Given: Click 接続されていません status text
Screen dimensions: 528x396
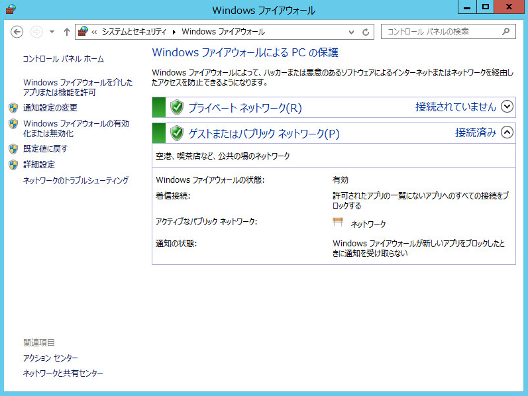Looking at the screenshot, I should coord(456,107).
